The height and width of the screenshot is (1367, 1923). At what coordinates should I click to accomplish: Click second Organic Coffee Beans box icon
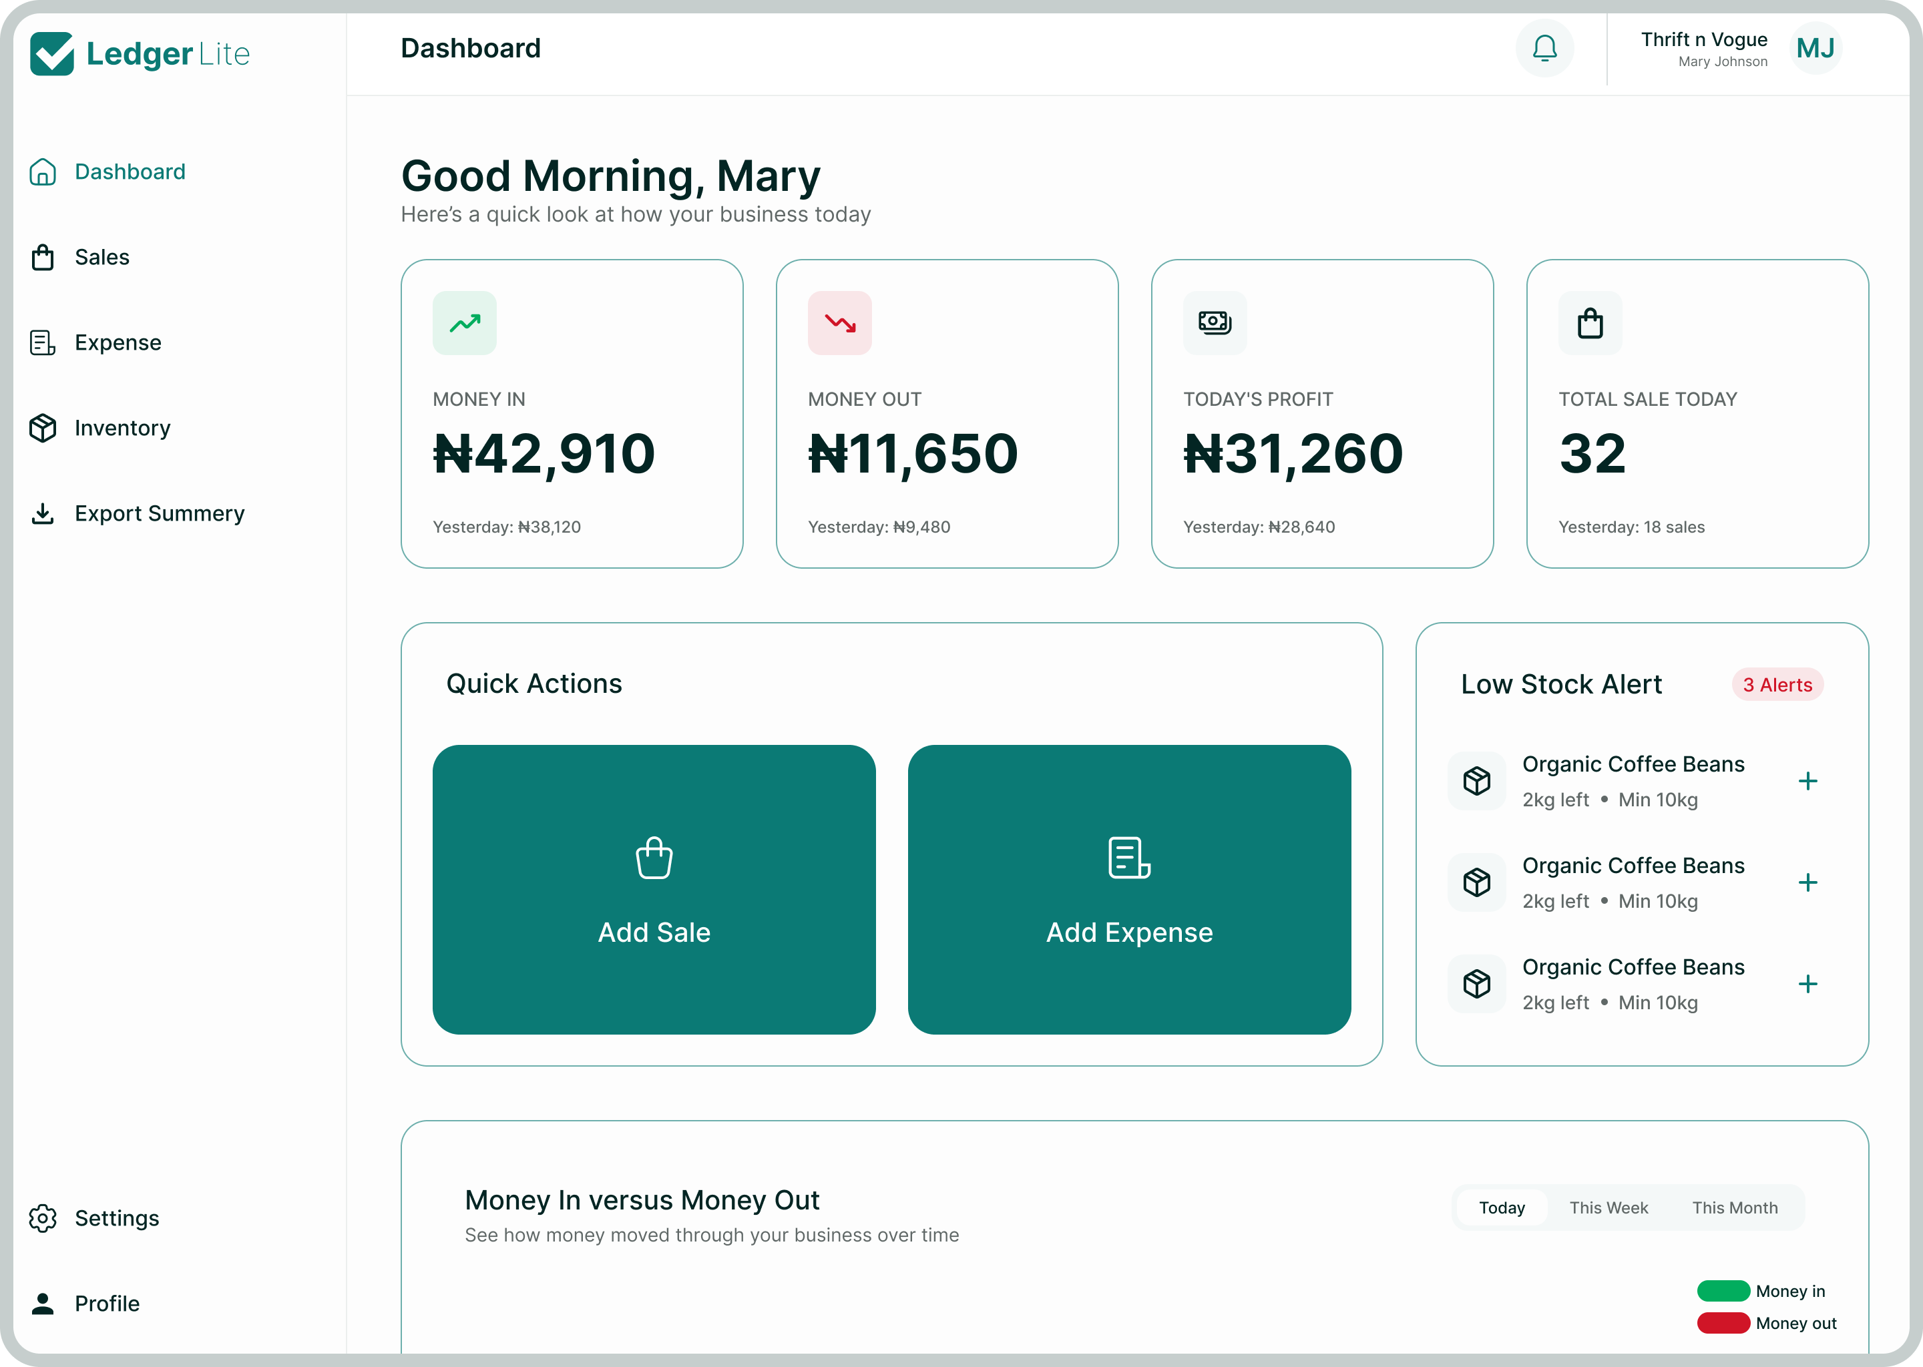[x=1477, y=882]
